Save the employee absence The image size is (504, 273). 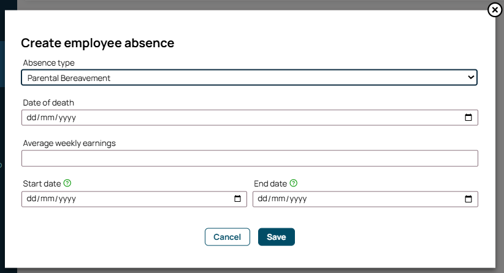pos(277,237)
